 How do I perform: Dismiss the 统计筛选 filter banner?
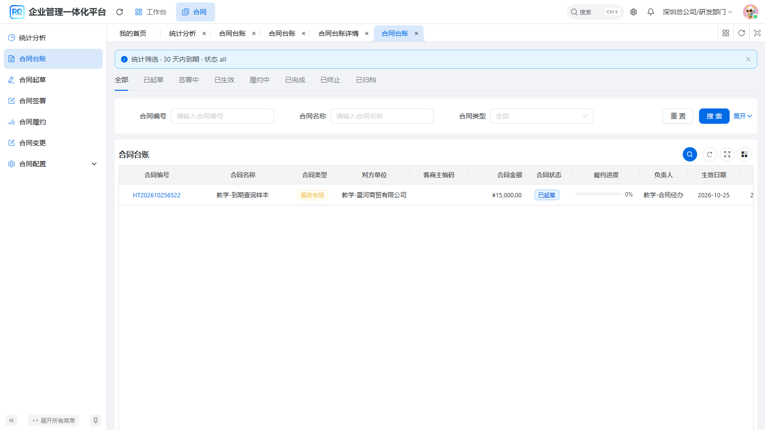tap(748, 59)
